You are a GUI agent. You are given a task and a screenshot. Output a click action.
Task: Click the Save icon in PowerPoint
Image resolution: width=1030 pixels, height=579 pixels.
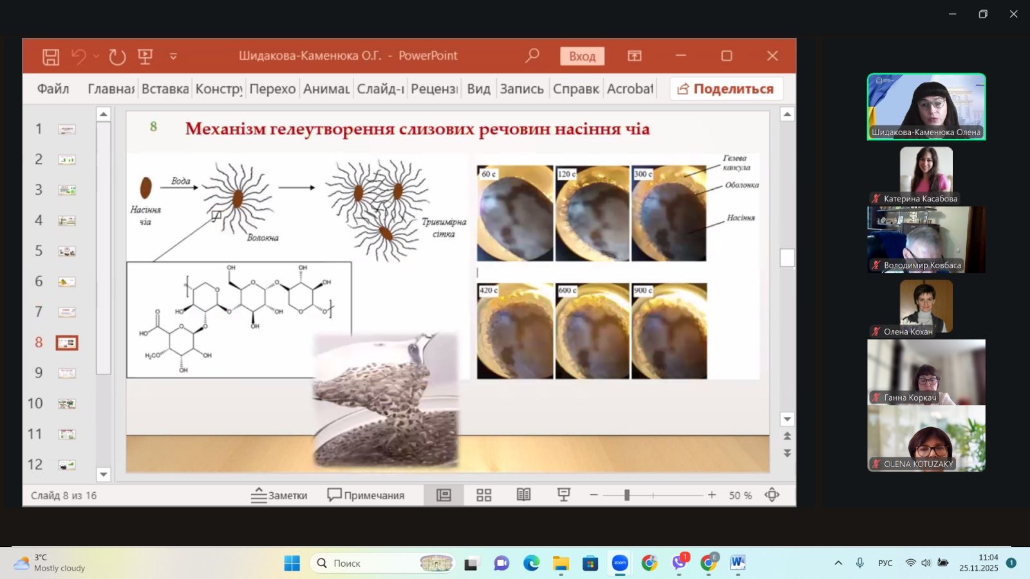[x=51, y=57]
